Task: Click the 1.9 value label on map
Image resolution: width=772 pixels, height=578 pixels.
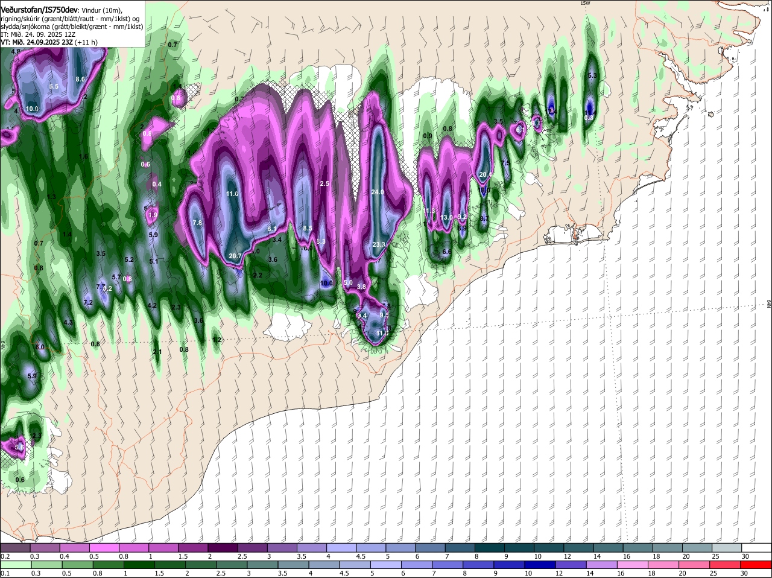Action: (x=153, y=215)
